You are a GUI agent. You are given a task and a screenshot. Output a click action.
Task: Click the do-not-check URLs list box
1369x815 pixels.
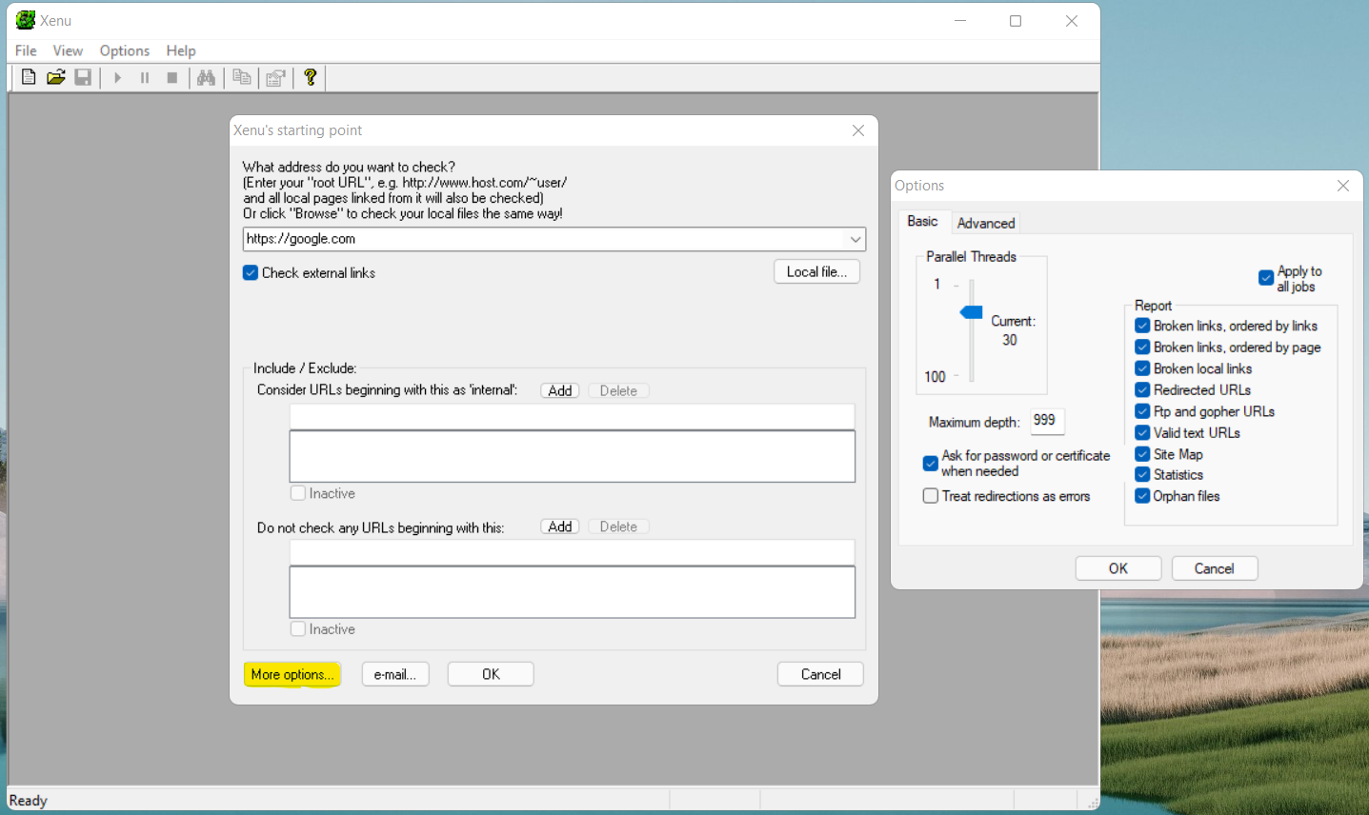[572, 592]
